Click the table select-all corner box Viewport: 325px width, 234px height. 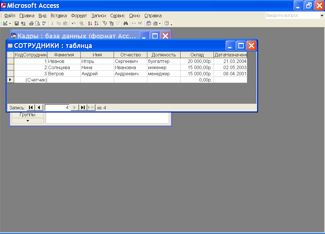point(10,55)
